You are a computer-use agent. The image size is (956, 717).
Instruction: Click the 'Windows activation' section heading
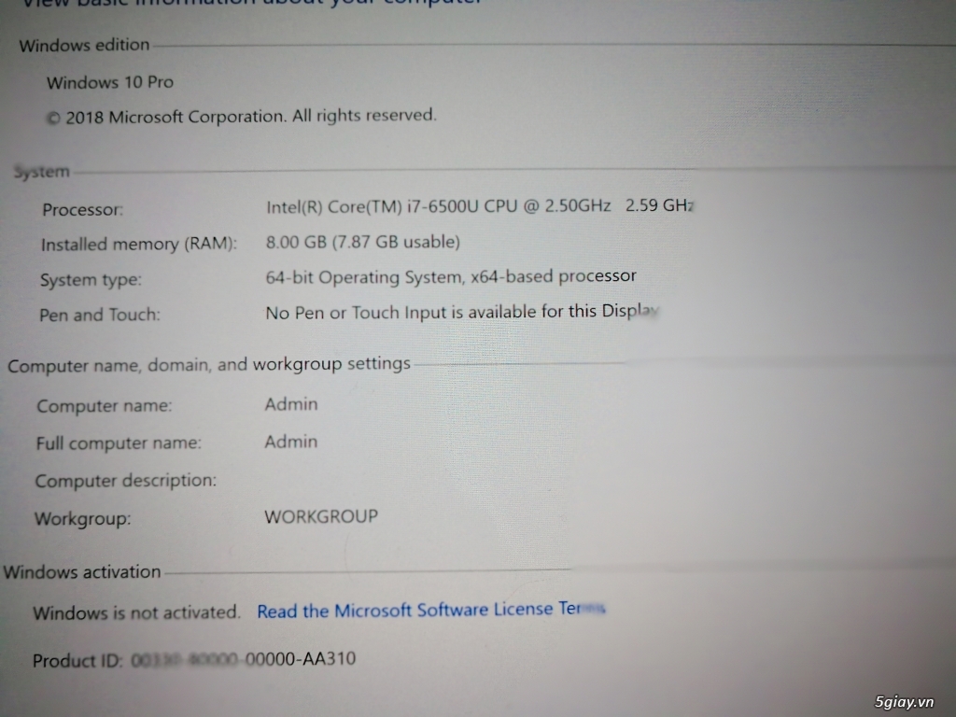point(82,572)
